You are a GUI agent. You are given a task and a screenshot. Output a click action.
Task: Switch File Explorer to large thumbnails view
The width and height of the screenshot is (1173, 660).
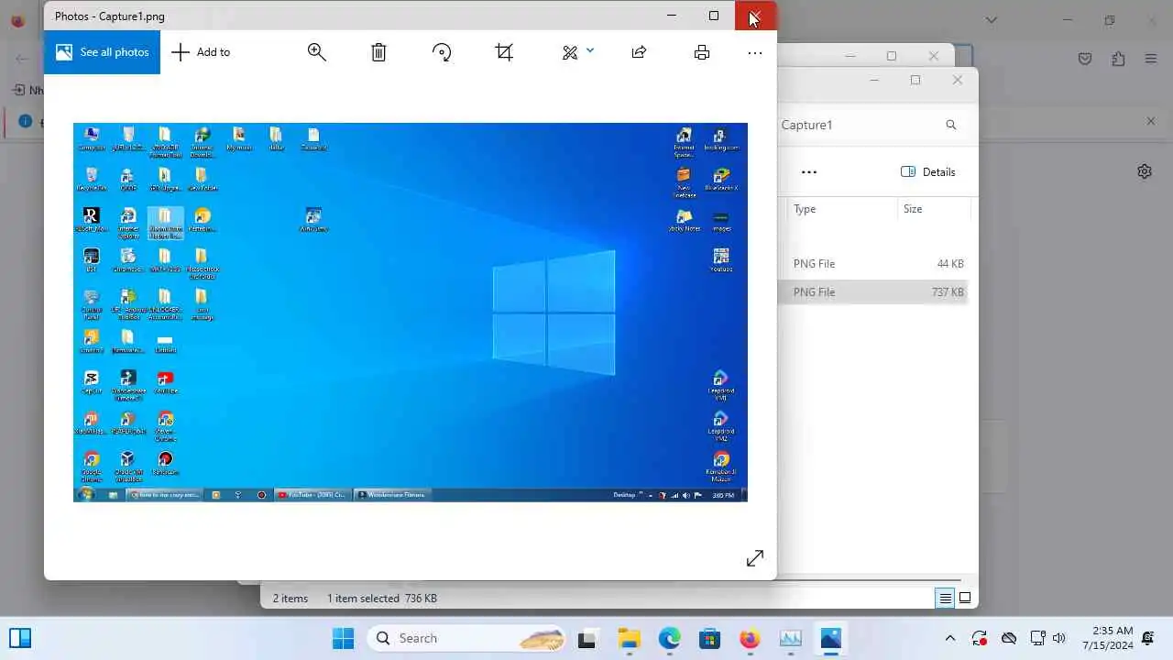[965, 599]
